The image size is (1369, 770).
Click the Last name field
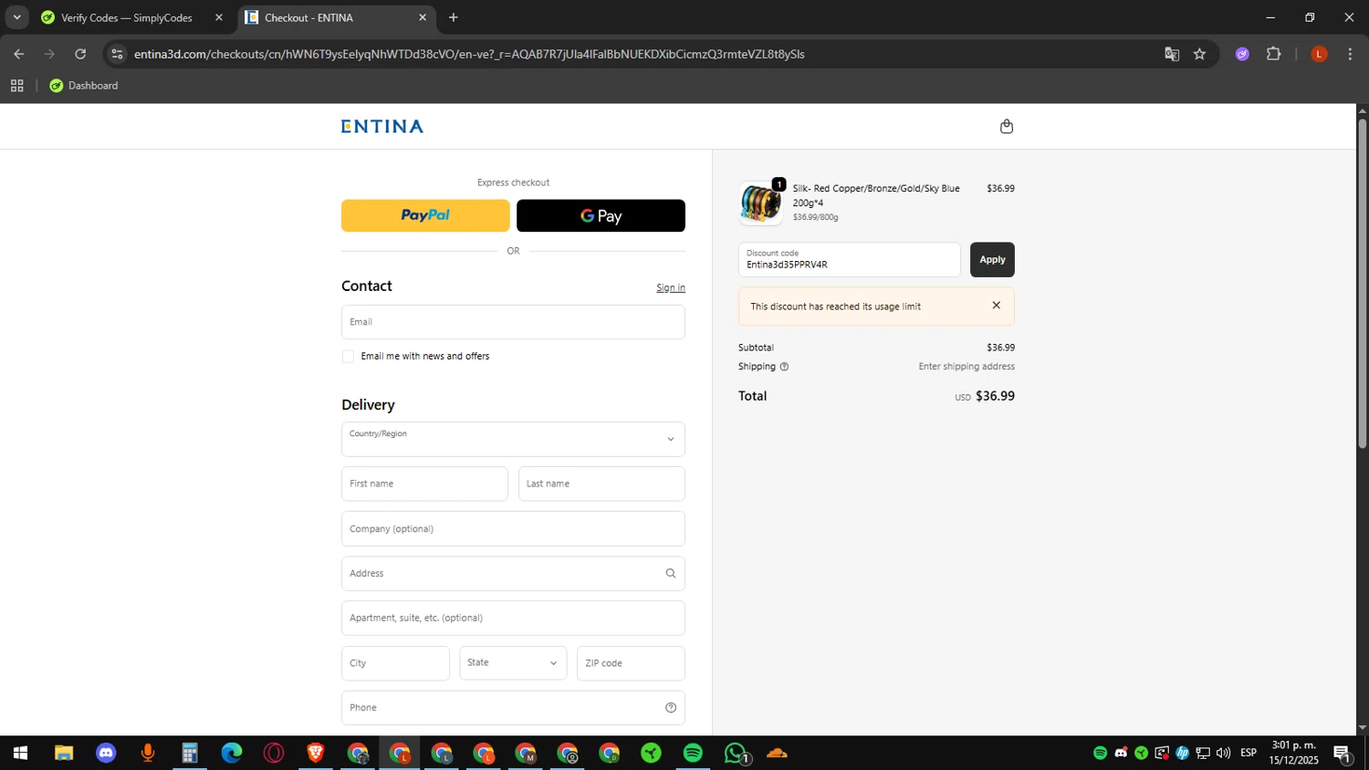tap(601, 484)
